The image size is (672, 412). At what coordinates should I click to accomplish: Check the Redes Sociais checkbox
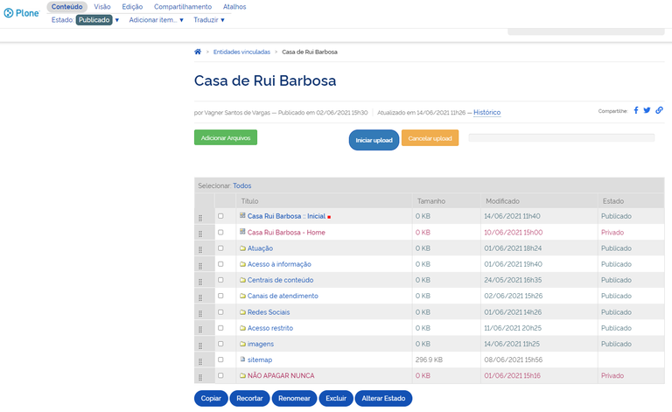220,312
